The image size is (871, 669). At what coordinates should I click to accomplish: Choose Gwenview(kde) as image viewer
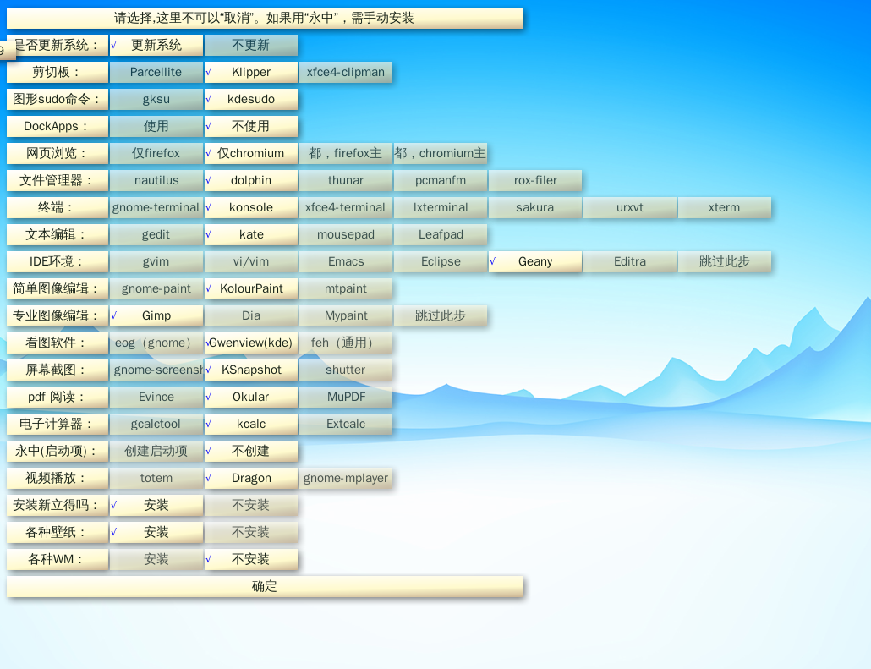[251, 343]
